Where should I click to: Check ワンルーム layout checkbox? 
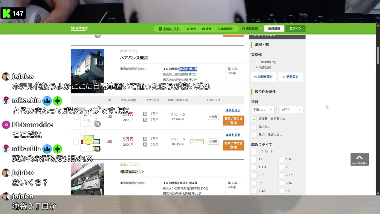pos(254,151)
